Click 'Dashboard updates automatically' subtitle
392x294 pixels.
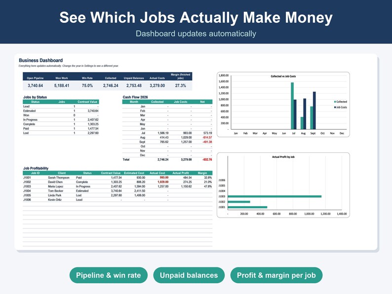click(196, 34)
